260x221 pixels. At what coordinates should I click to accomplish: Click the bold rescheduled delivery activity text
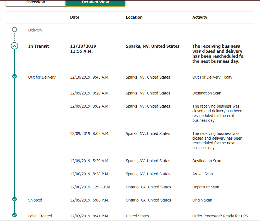tap(219, 54)
